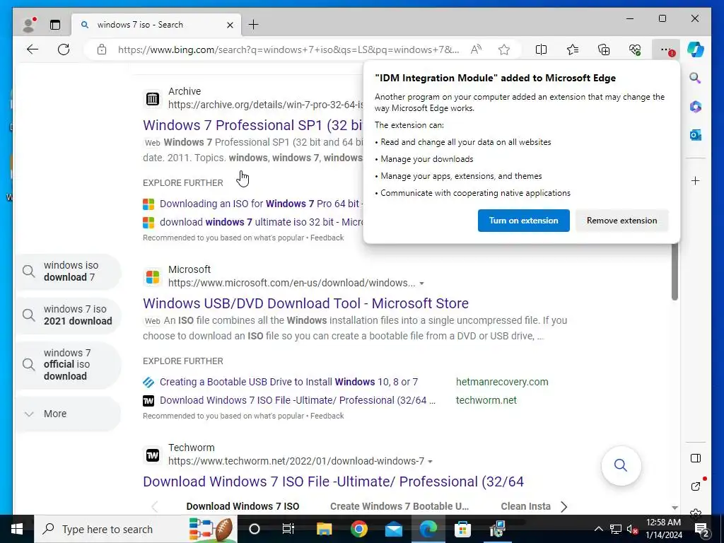Open Microsoft Store from taskbar

coord(462,529)
